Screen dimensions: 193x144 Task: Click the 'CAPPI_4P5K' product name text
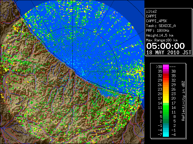[x=157, y=21]
